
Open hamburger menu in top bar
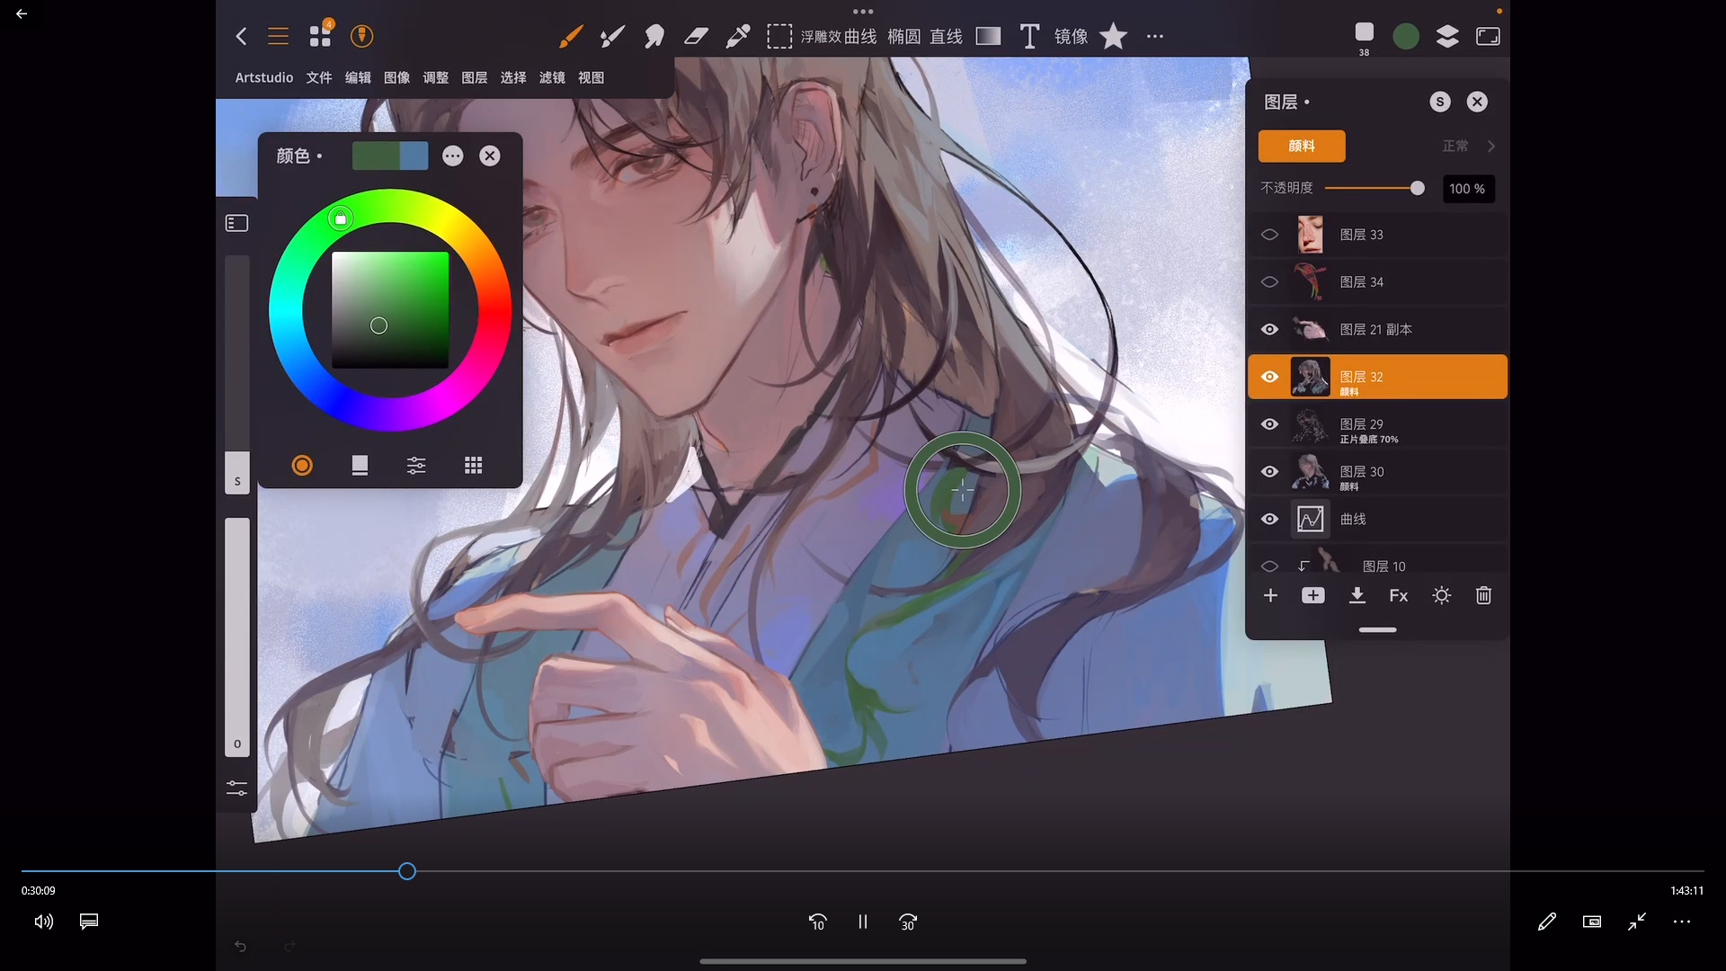pos(278,36)
